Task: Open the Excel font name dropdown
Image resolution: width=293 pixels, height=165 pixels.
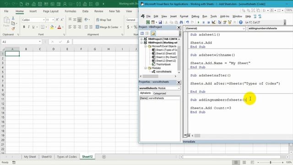Action: point(44,20)
